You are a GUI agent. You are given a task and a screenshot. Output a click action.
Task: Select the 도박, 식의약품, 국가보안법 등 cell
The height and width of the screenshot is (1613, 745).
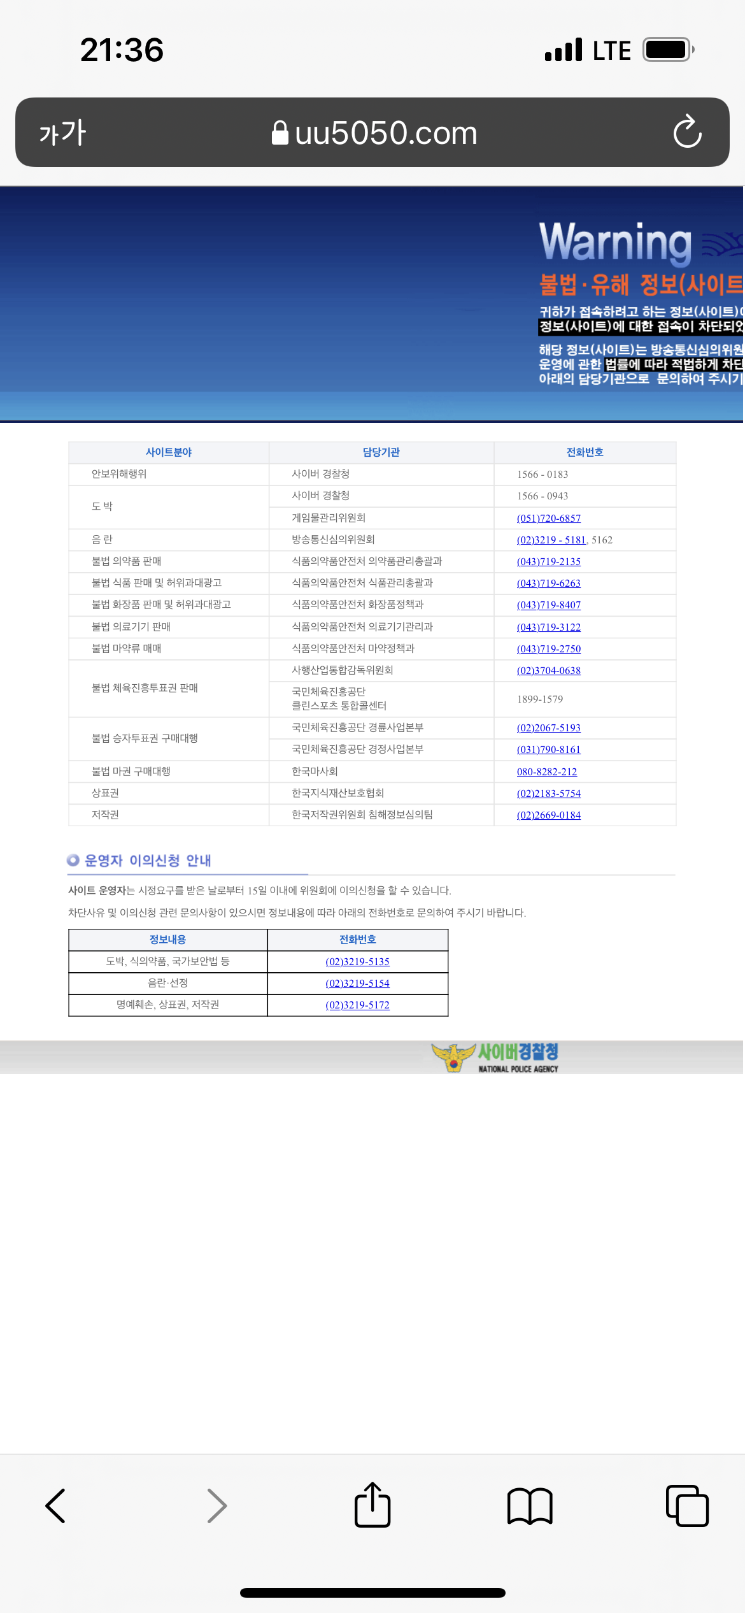(168, 961)
